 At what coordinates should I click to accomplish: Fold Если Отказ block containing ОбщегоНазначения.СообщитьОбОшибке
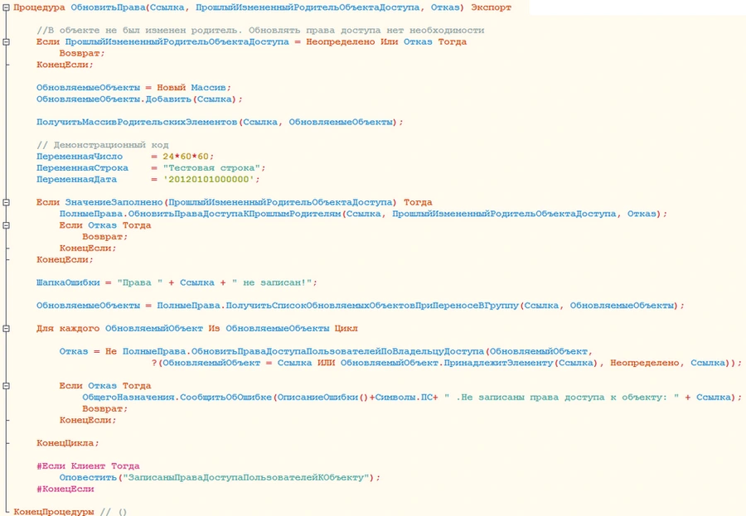pyautogui.click(x=7, y=386)
